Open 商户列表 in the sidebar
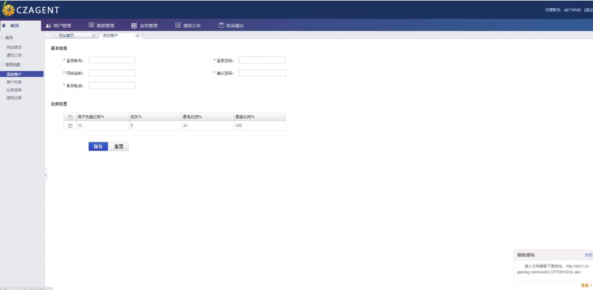 pos(14,82)
